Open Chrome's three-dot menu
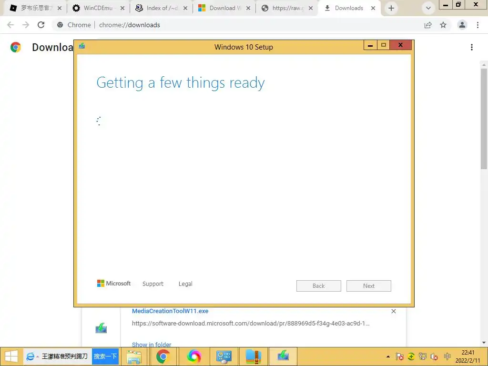 [x=478, y=25]
